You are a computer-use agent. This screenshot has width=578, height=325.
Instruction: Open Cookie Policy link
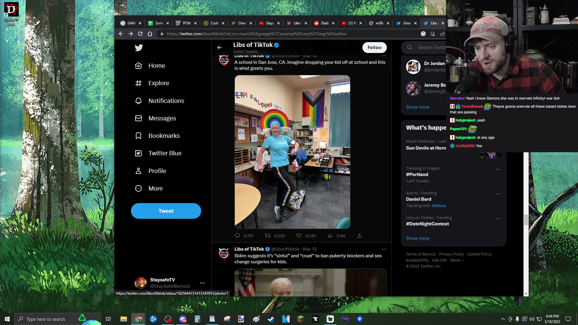[479, 254]
